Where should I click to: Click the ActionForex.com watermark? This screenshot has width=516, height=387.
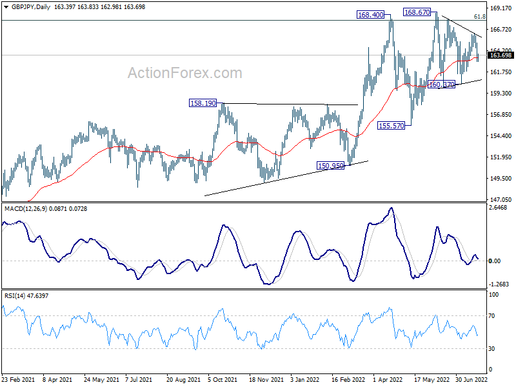(x=184, y=73)
